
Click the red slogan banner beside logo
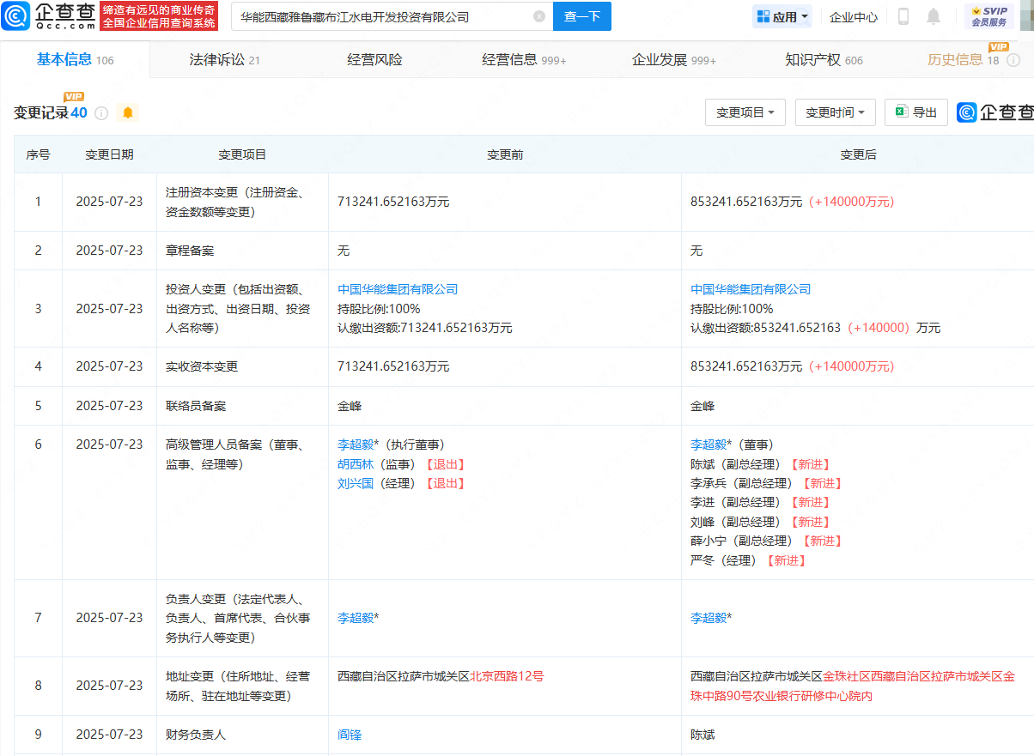(x=159, y=16)
